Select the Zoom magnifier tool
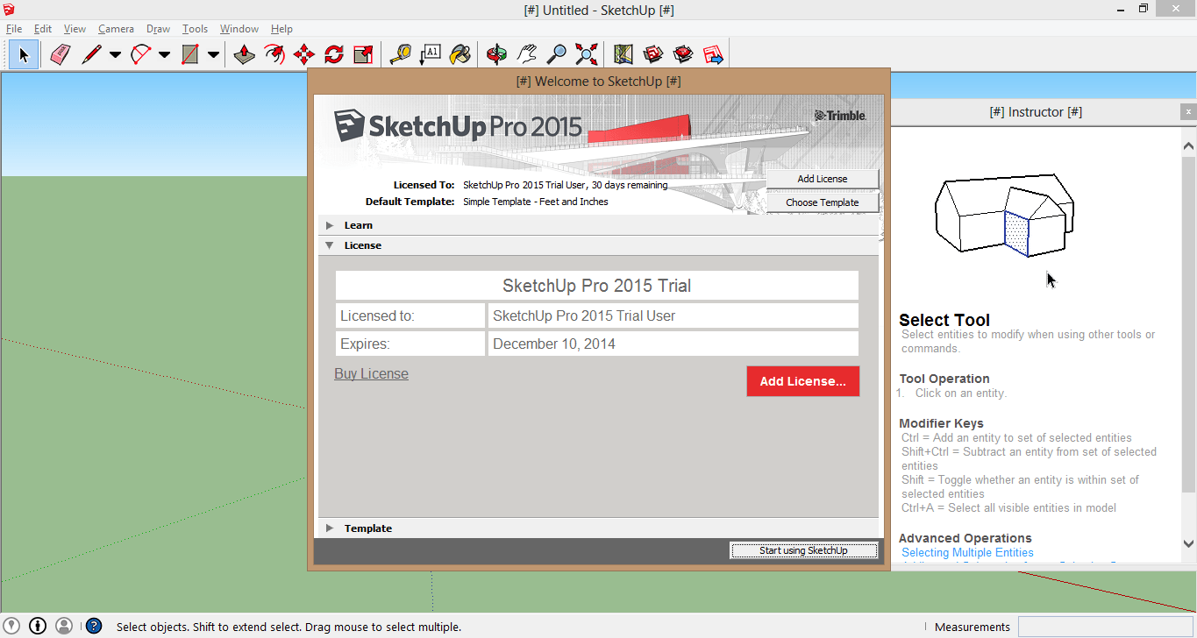This screenshot has height=638, width=1197. click(x=557, y=54)
